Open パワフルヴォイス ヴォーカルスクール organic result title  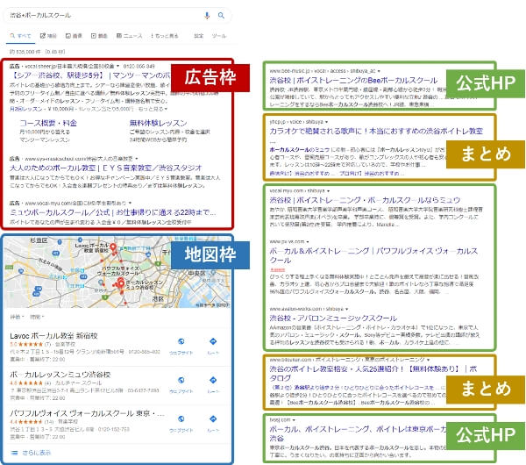point(373,255)
